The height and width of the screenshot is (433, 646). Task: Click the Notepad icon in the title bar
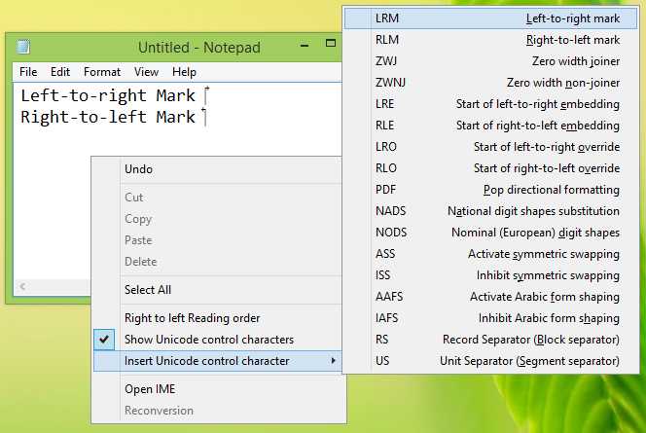coord(23,47)
